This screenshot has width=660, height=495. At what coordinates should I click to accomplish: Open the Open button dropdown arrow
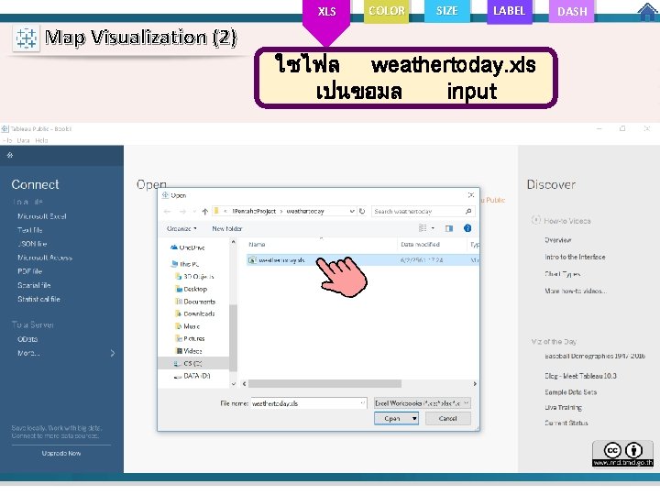pyautogui.click(x=414, y=418)
